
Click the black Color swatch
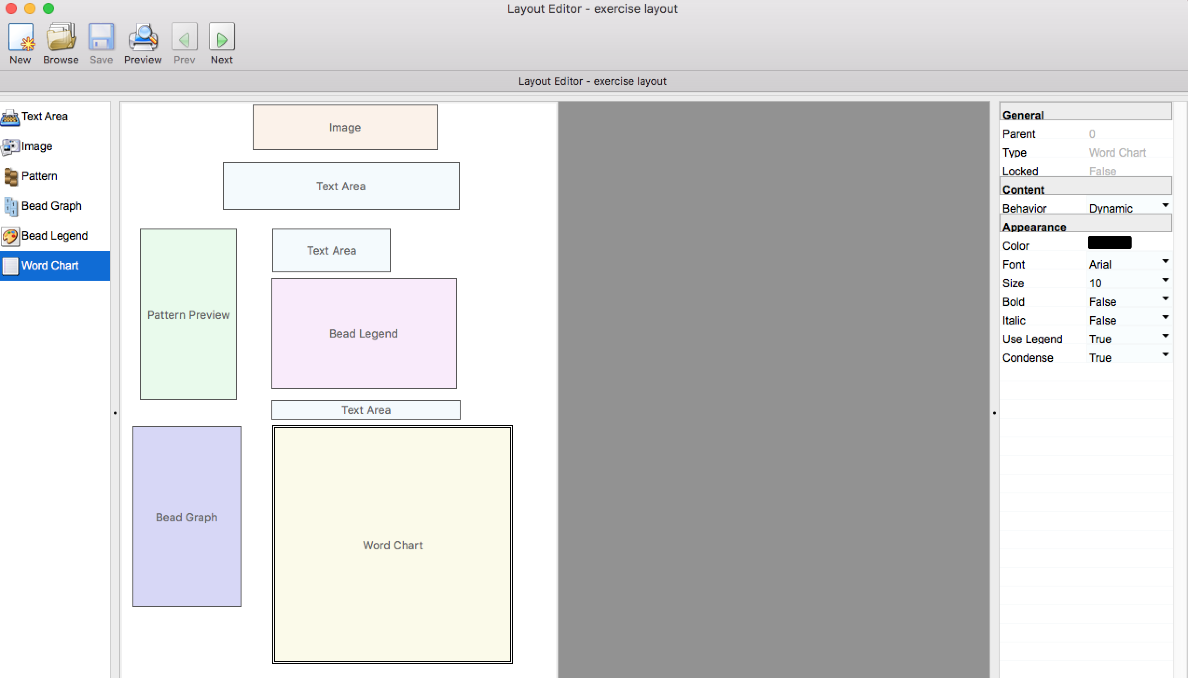coord(1110,242)
